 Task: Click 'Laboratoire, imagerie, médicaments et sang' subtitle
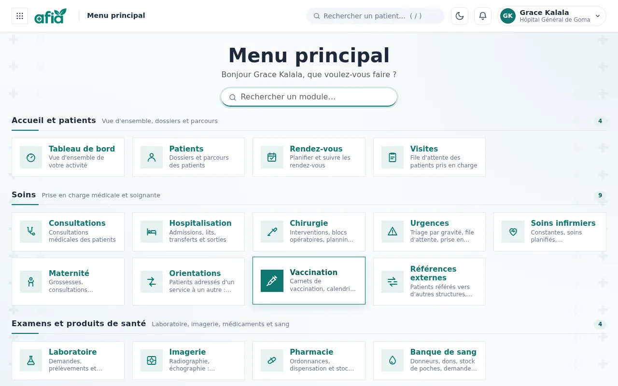(x=221, y=324)
